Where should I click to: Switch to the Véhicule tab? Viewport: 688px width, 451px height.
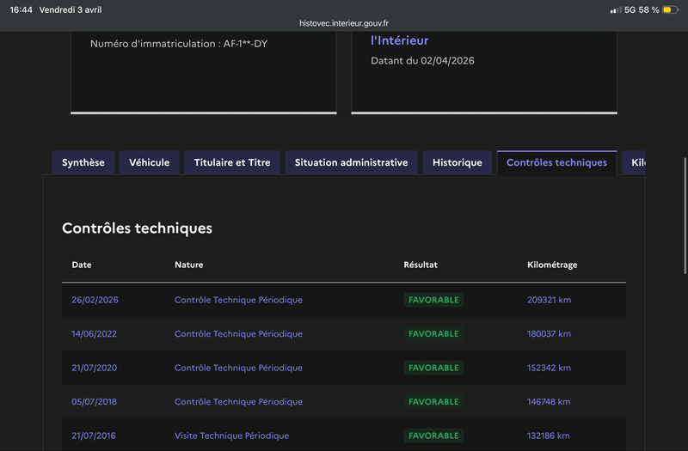149,162
